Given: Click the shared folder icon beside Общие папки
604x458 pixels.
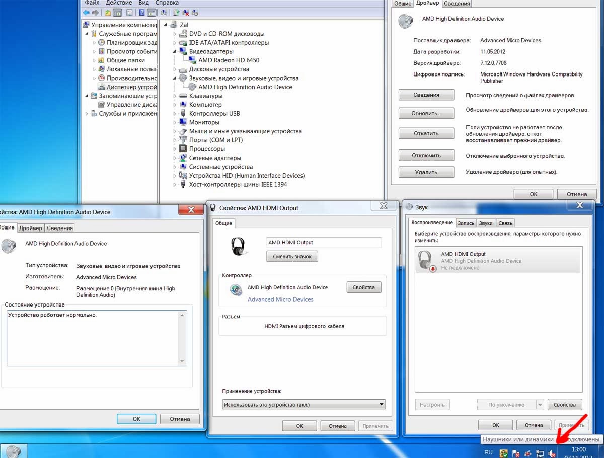Looking at the screenshot, I should [x=102, y=60].
